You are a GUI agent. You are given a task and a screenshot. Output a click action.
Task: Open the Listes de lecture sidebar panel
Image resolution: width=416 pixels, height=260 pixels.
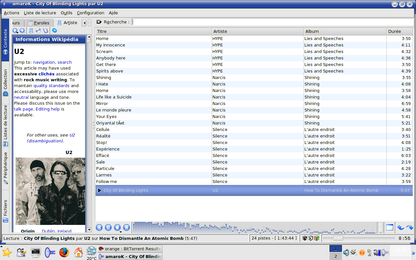6,125
